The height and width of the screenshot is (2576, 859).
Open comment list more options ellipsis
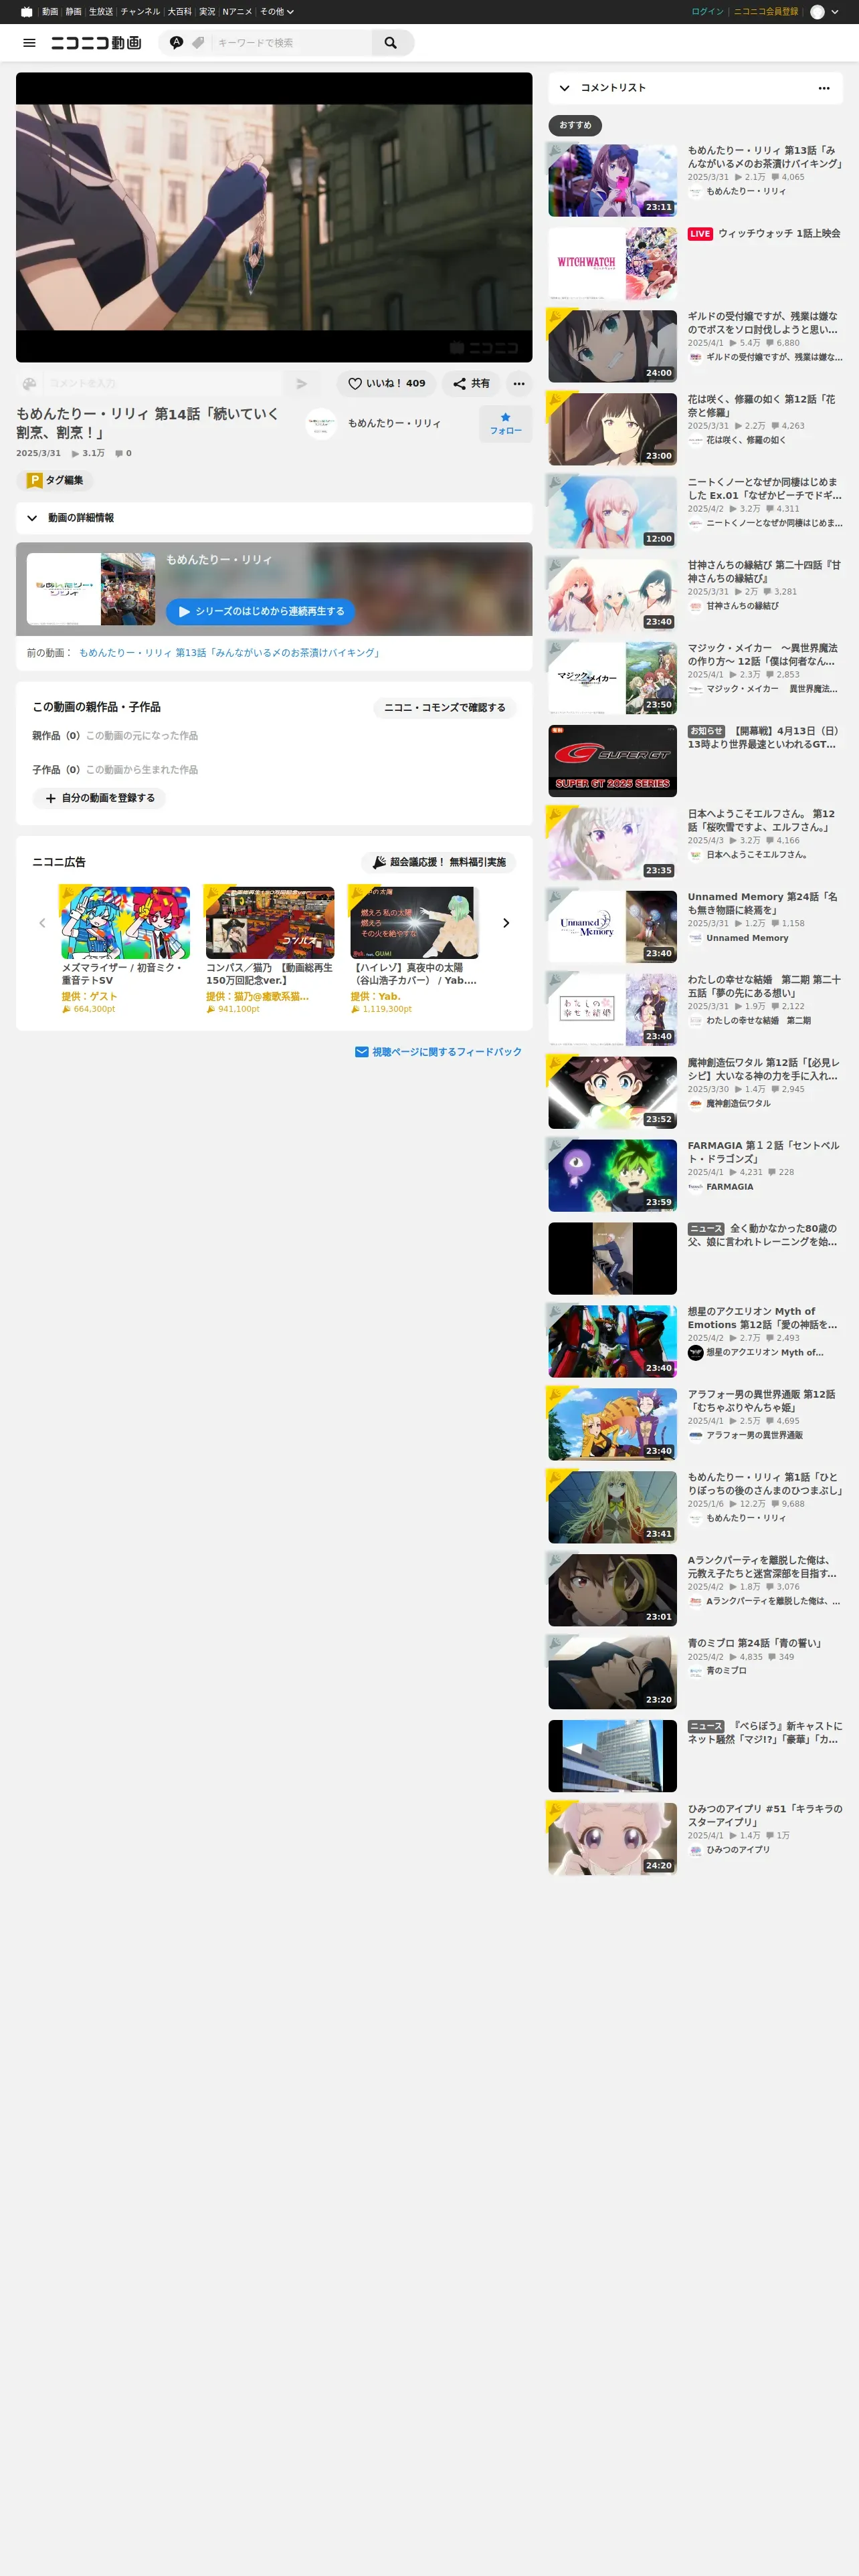(824, 88)
